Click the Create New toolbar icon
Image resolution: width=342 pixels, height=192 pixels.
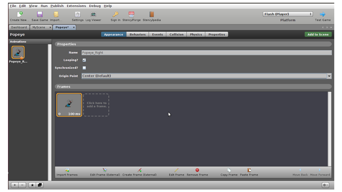[x=20, y=14]
